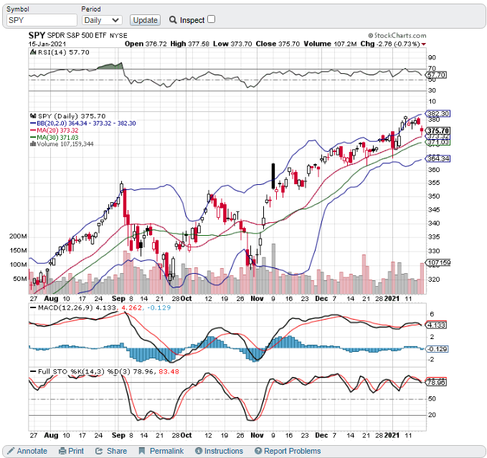
Task: Click the red down-arrow change indicator
Action: pyautogui.click(x=424, y=44)
